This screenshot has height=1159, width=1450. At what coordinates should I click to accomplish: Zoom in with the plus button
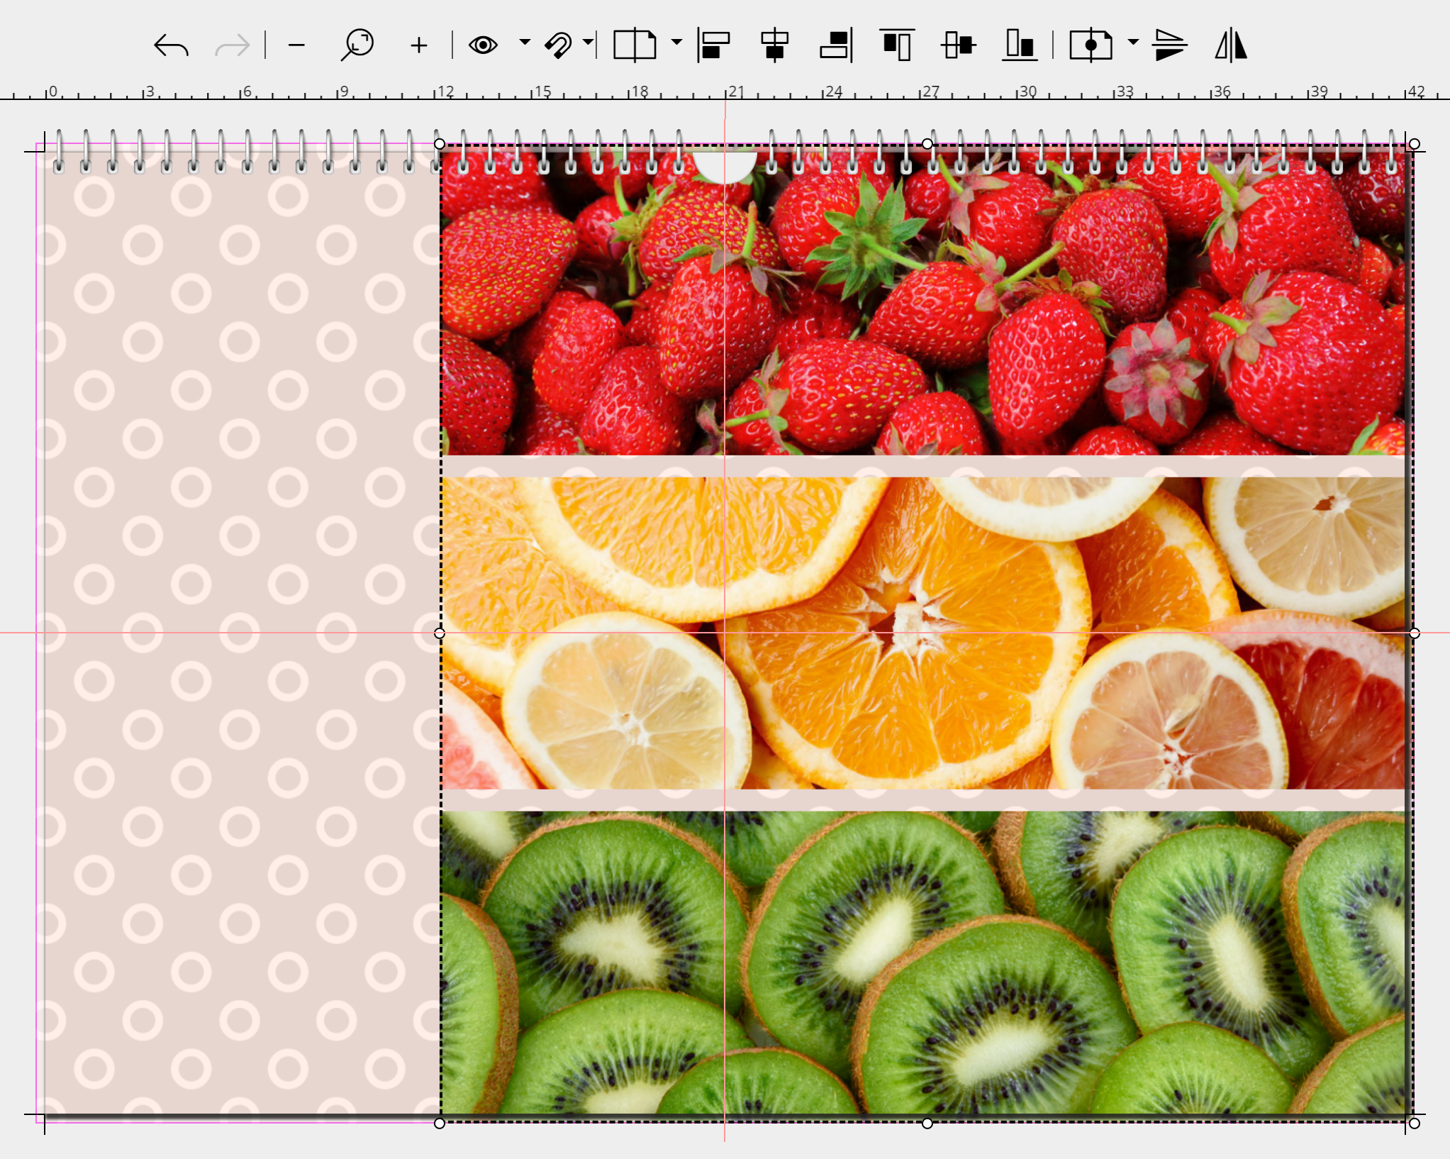419,45
